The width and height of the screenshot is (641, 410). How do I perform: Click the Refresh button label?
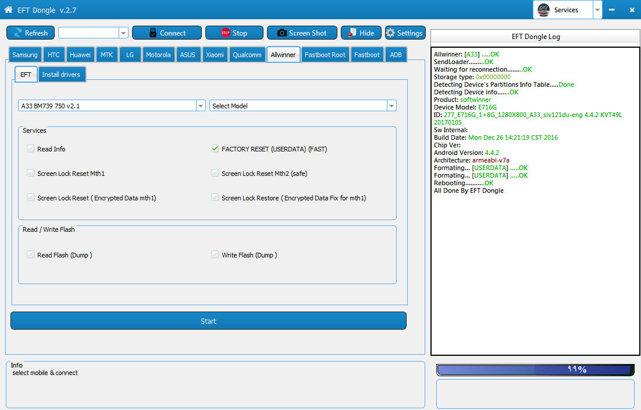[37, 33]
